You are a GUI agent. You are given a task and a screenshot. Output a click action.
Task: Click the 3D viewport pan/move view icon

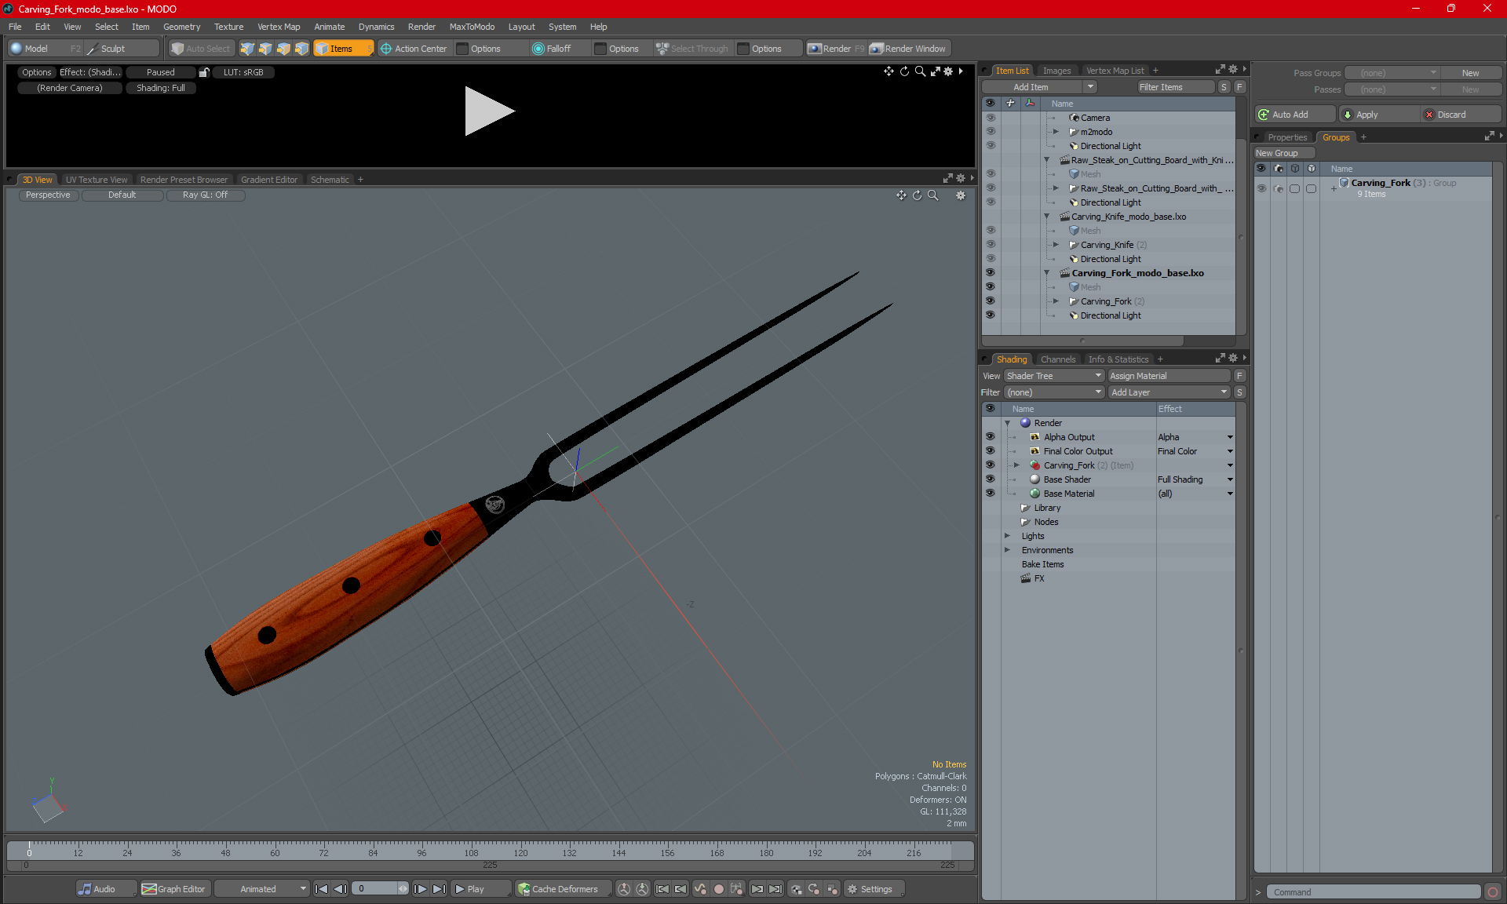(x=901, y=195)
